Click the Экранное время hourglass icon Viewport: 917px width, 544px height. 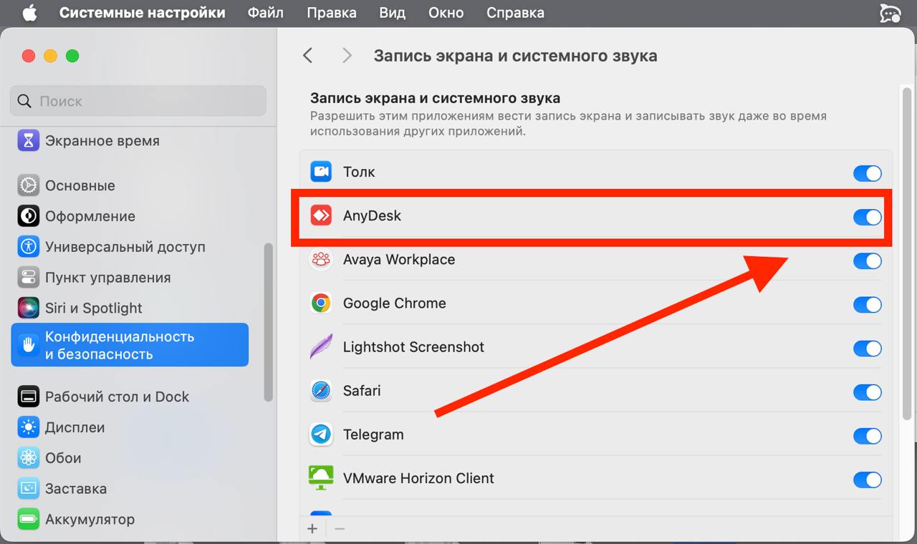point(28,141)
